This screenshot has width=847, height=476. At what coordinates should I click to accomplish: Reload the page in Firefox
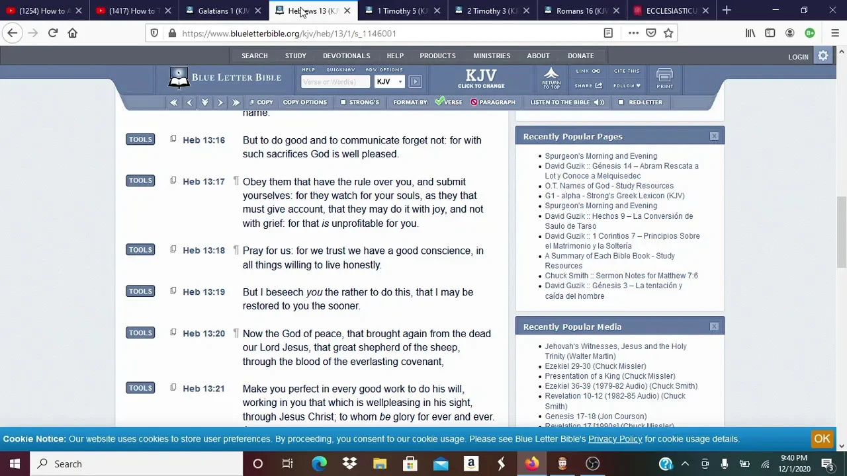[x=53, y=33]
